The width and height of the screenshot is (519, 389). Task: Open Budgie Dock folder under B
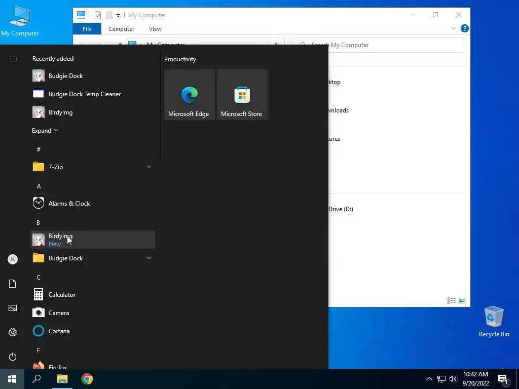pos(93,258)
